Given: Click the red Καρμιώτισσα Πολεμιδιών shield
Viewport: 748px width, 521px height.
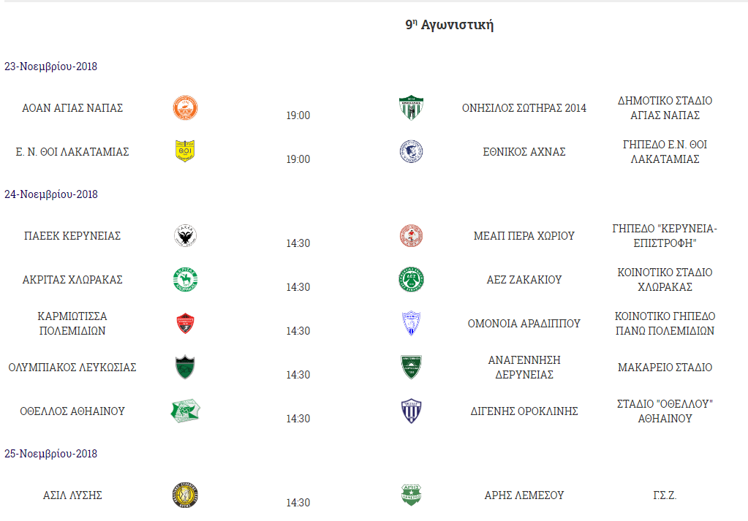Looking at the screenshot, I should point(185,323).
